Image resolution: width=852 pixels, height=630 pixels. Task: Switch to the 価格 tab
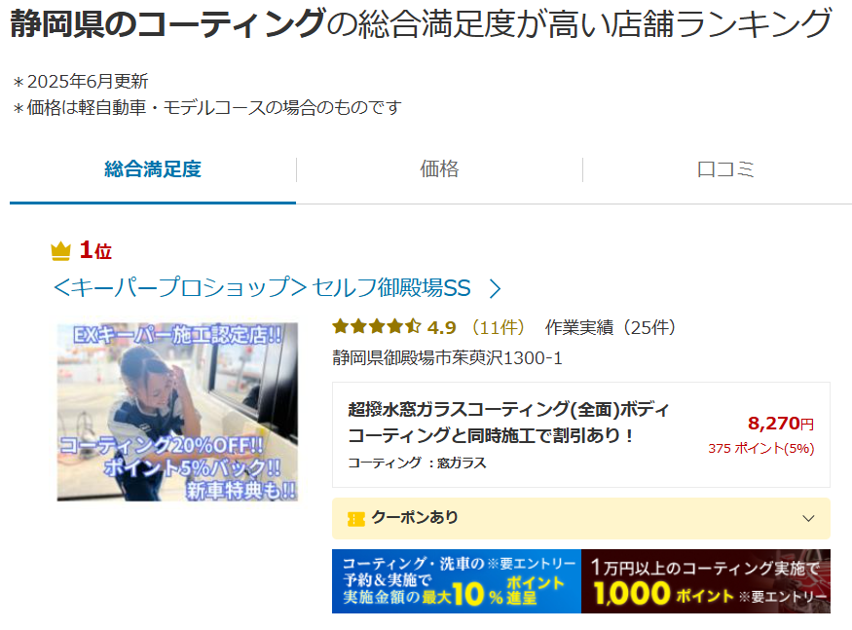click(x=439, y=169)
